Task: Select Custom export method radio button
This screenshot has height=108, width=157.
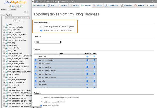Action: (41, 30)
